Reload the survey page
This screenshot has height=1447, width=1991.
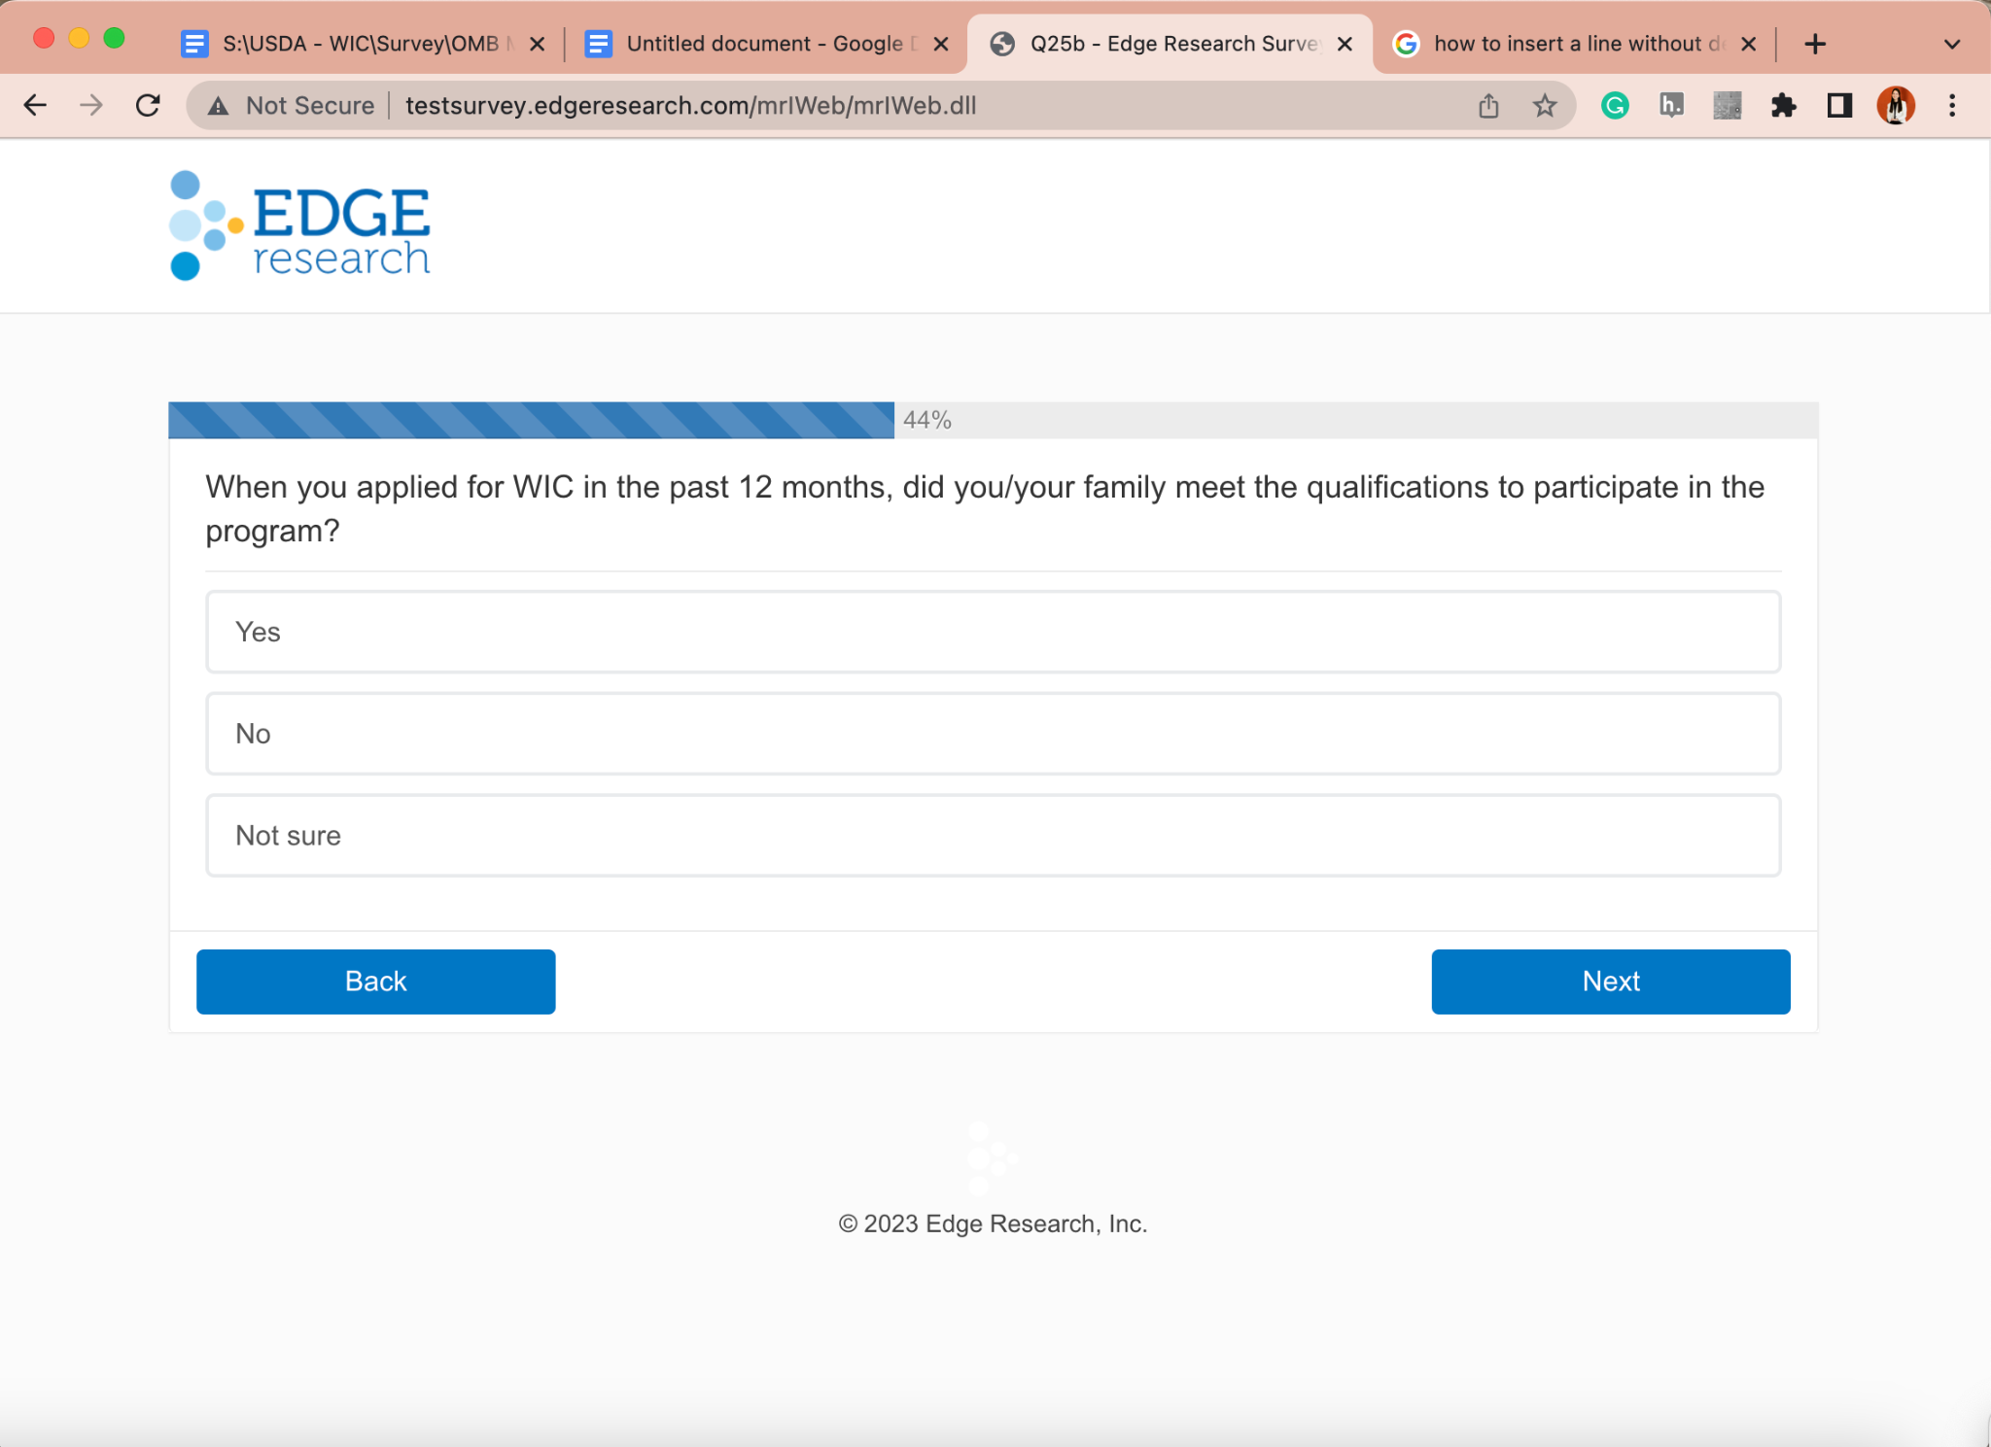click(x=148, y=105)
